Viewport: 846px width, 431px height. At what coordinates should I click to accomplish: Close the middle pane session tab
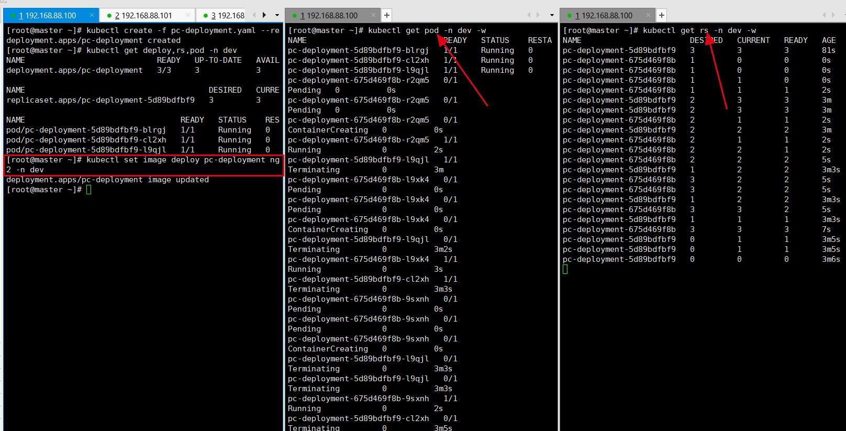click(373, 16)
